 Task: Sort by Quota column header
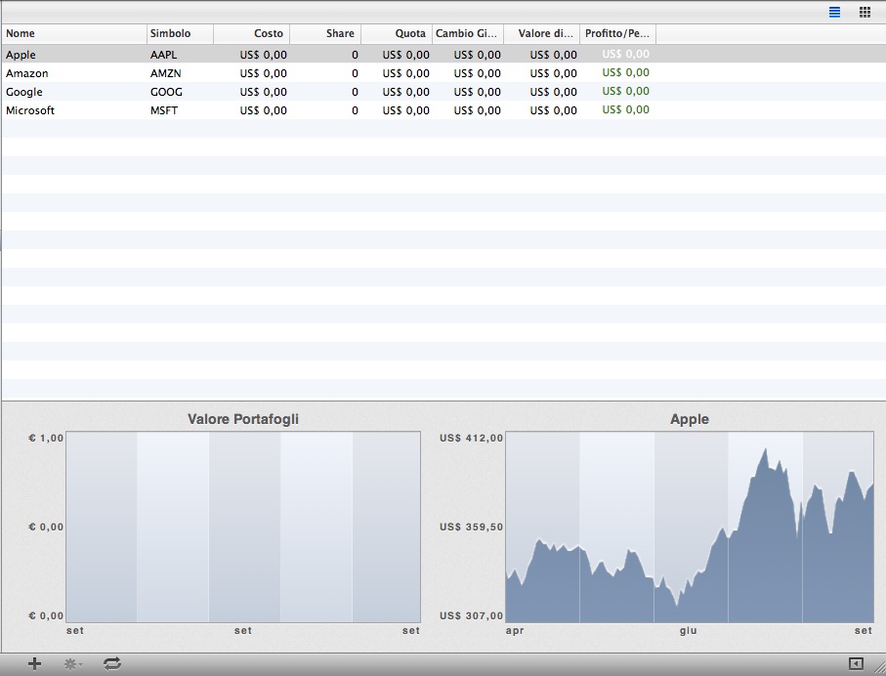pos(397,33)
